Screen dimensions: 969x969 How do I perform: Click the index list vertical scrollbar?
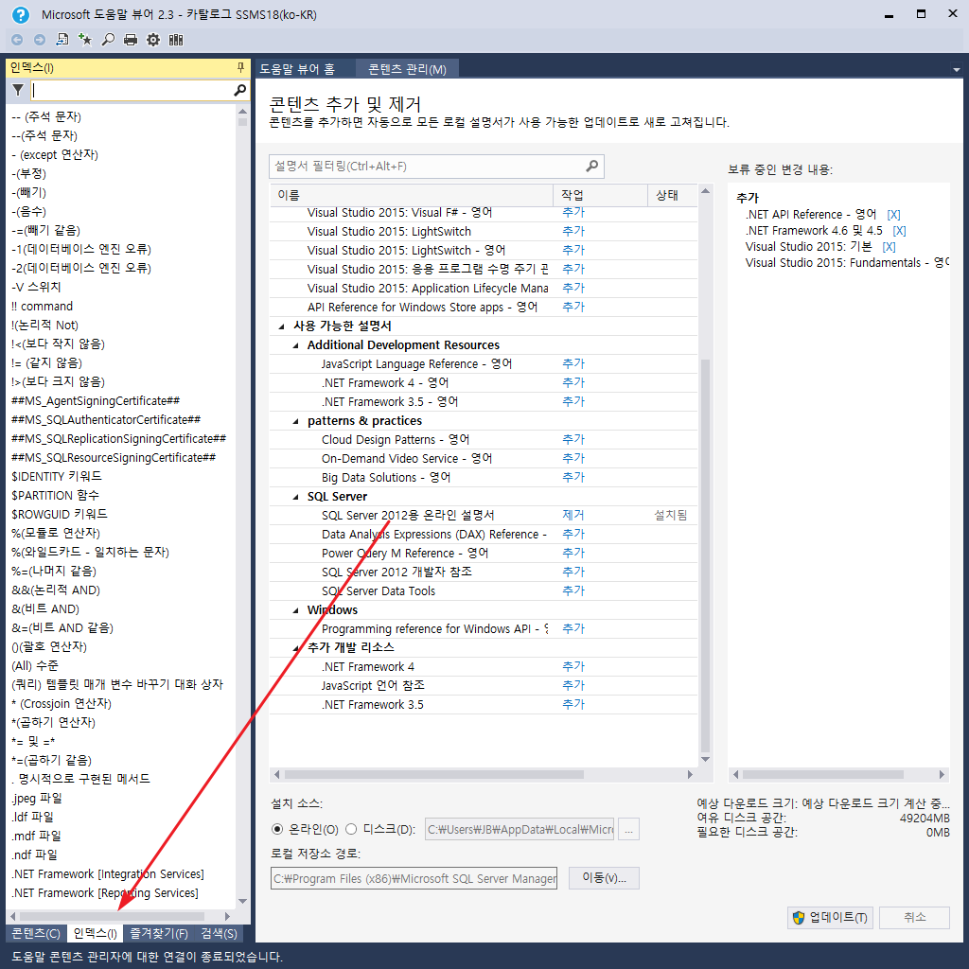point(243,506)
